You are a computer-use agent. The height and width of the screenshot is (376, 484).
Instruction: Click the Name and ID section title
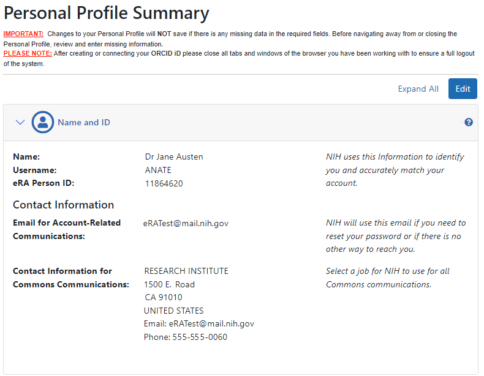click(x=84, y=122)
